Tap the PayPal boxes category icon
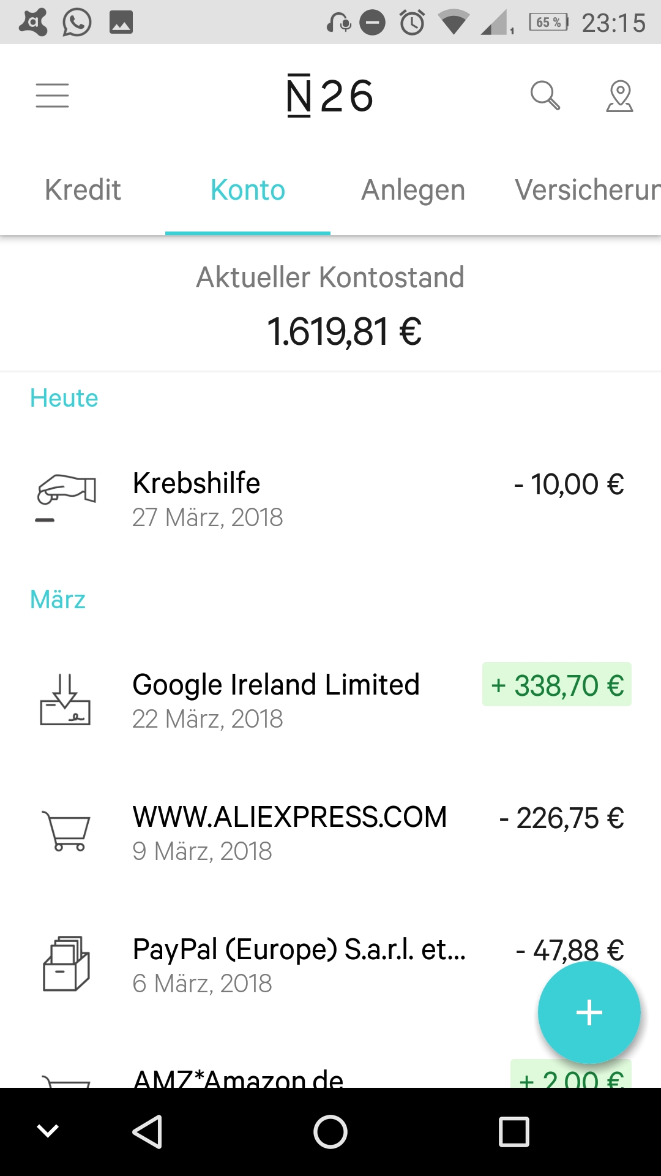The width and height of the screenshot is (661, 1176). 66,963
